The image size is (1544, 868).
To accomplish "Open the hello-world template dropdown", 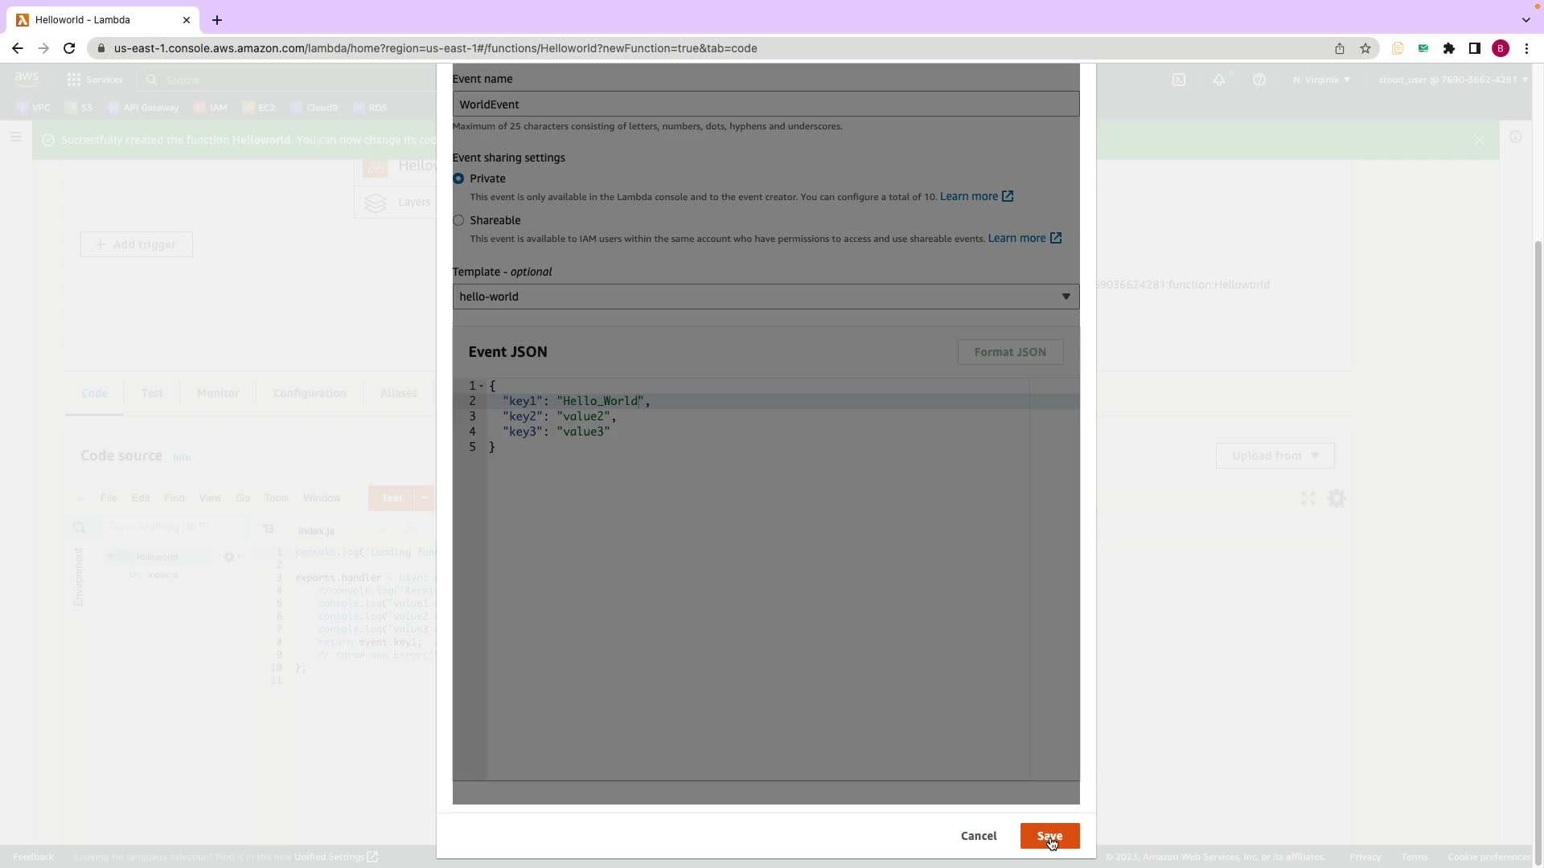I will pos(765,297).
